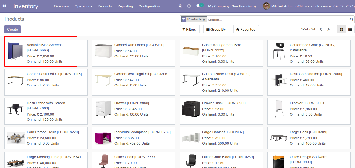Image resolution: width=355 pixels, height=168 pixels.
Task: Open Customizable Desk product image
Action: coord(191,80)
